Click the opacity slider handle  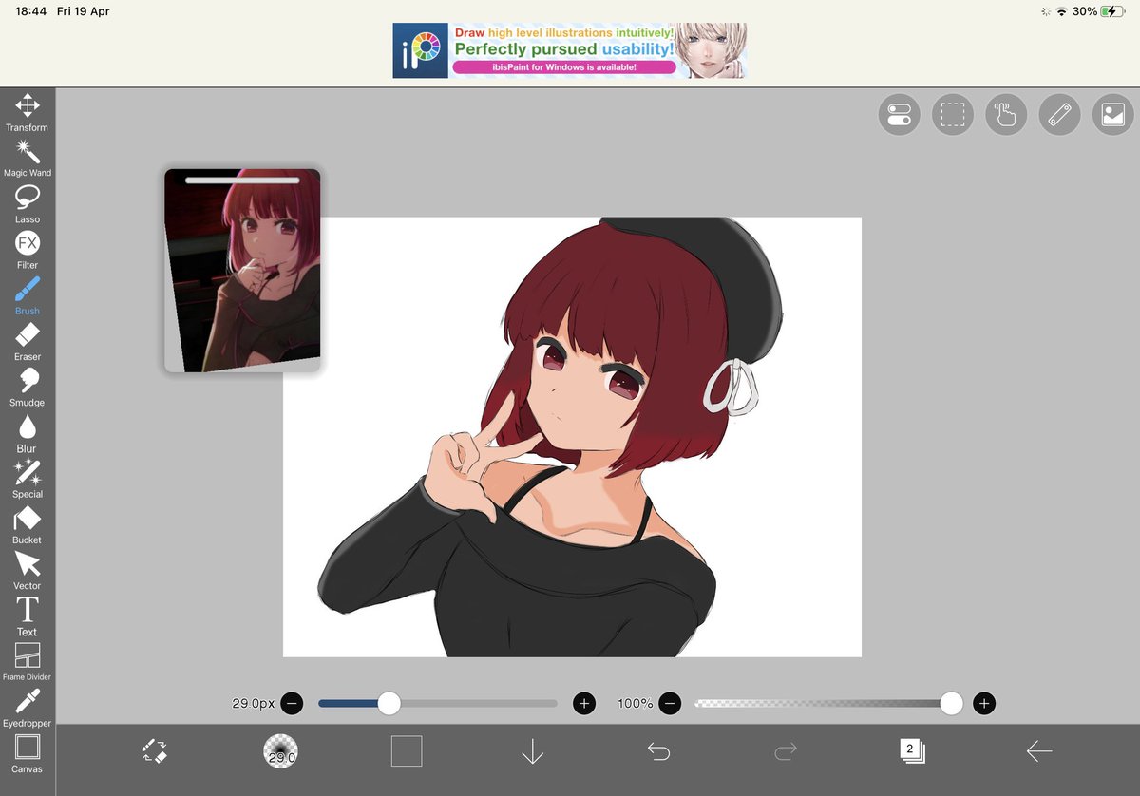tap(951, 703)
